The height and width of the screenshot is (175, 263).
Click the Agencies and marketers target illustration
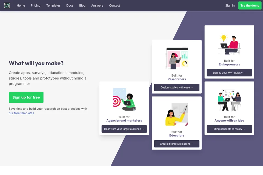coord(124,99)
